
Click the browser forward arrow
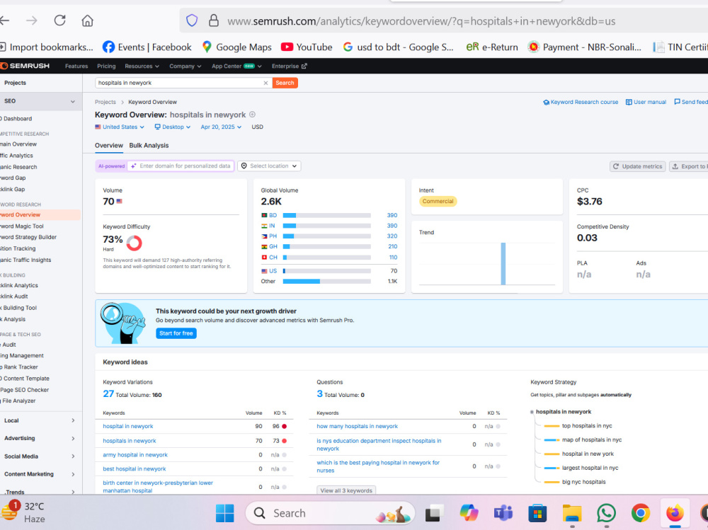[32, 21]
